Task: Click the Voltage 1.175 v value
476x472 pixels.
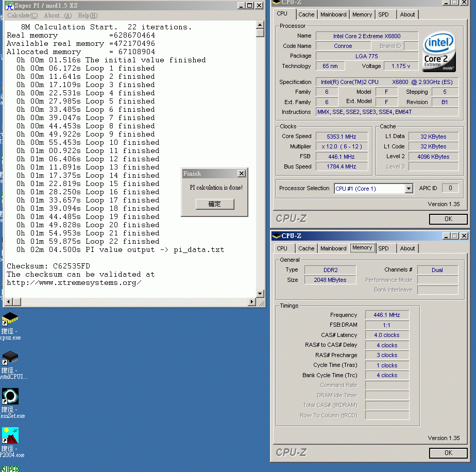Action: (x=400, y=66)
